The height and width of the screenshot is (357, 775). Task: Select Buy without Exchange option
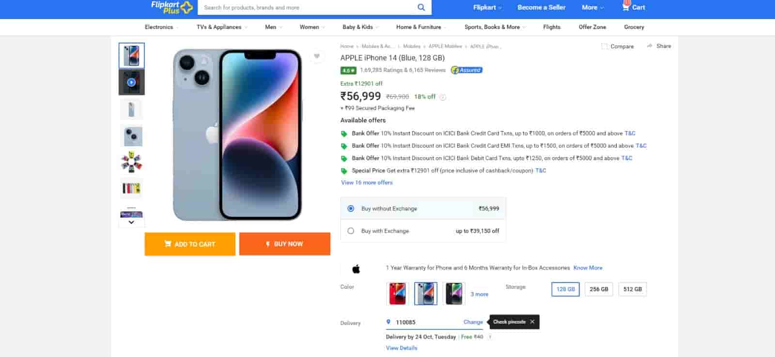351,208
